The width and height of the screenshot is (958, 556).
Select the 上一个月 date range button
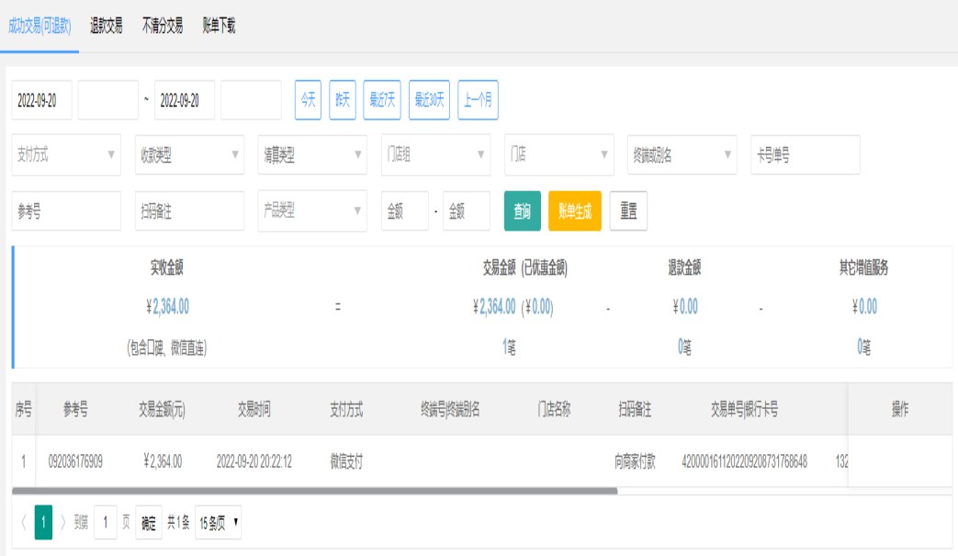pyautogui.click(x=478, y=100)
